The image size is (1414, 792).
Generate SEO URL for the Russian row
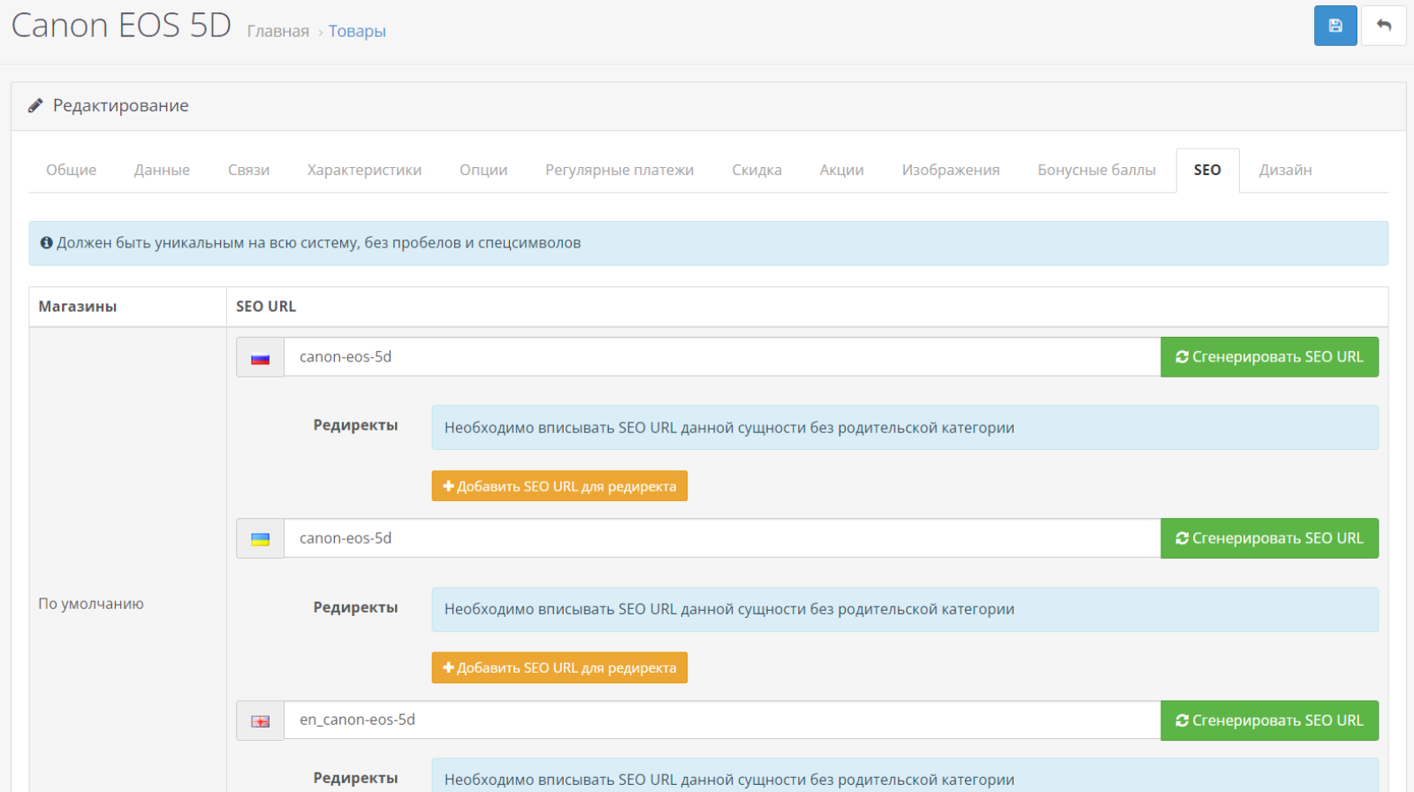1269,357
